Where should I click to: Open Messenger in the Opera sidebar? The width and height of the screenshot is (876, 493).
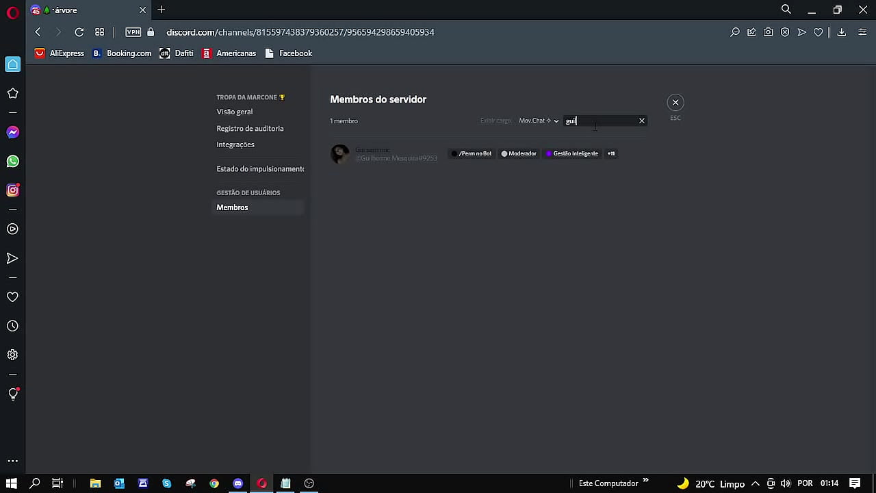pyautogui.click(x=12, y=132)
